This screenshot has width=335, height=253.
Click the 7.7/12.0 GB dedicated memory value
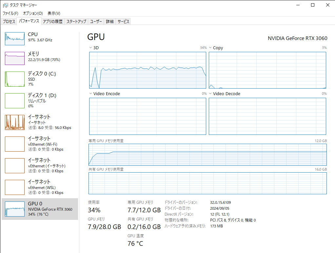point(144,210)
